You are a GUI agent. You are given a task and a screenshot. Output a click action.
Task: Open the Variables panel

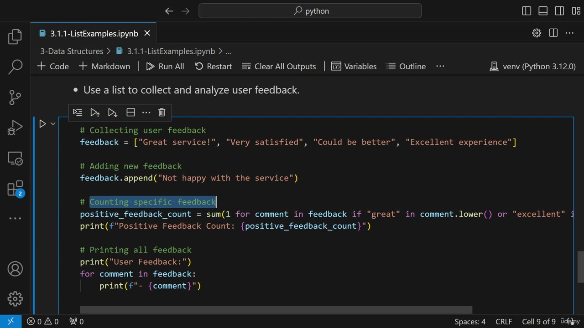click(x=354, y=66)
